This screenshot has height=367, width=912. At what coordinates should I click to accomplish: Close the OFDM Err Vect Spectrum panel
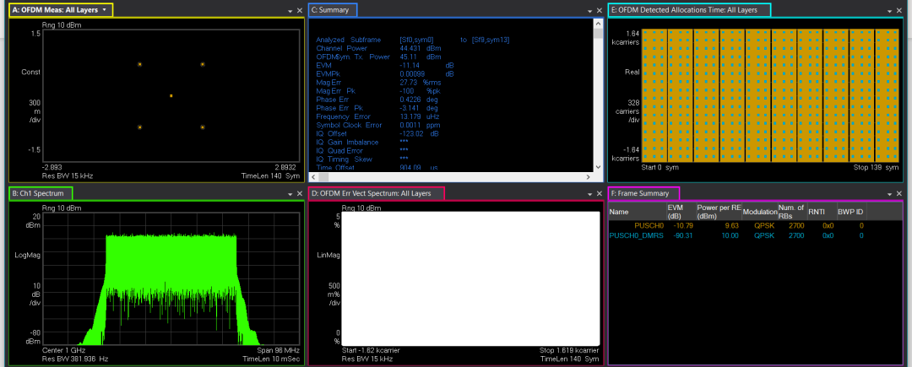click(599, 195)
